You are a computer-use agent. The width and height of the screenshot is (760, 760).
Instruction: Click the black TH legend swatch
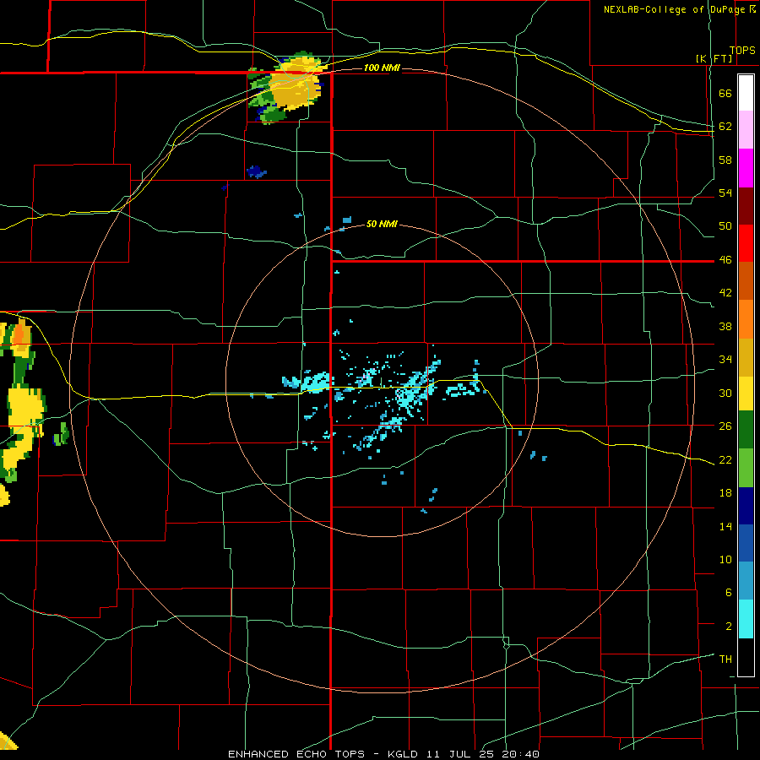pyautogui.click(x=746, y=657)
